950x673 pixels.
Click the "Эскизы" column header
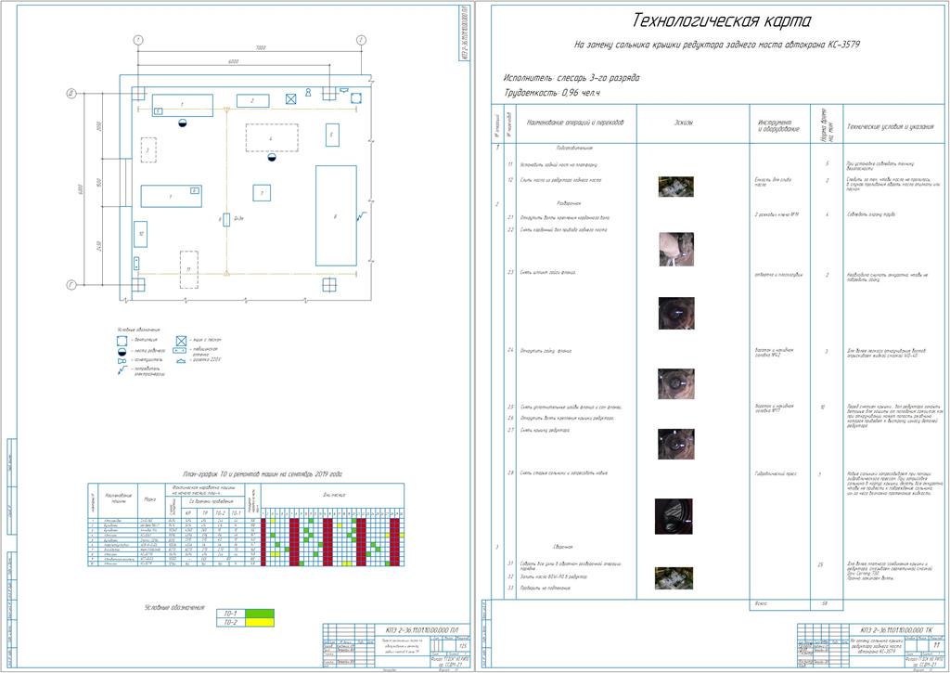tap(684, 123)
